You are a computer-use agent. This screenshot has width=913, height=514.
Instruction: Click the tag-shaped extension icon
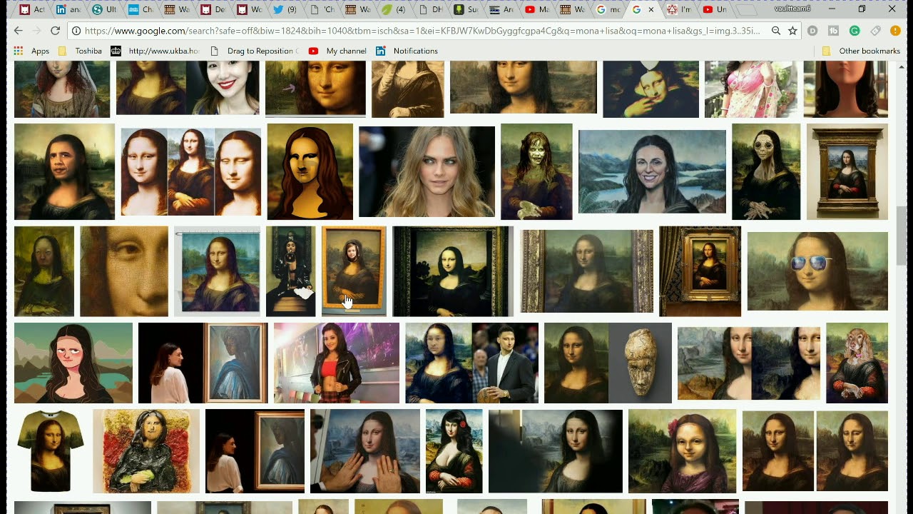point(875,31)
